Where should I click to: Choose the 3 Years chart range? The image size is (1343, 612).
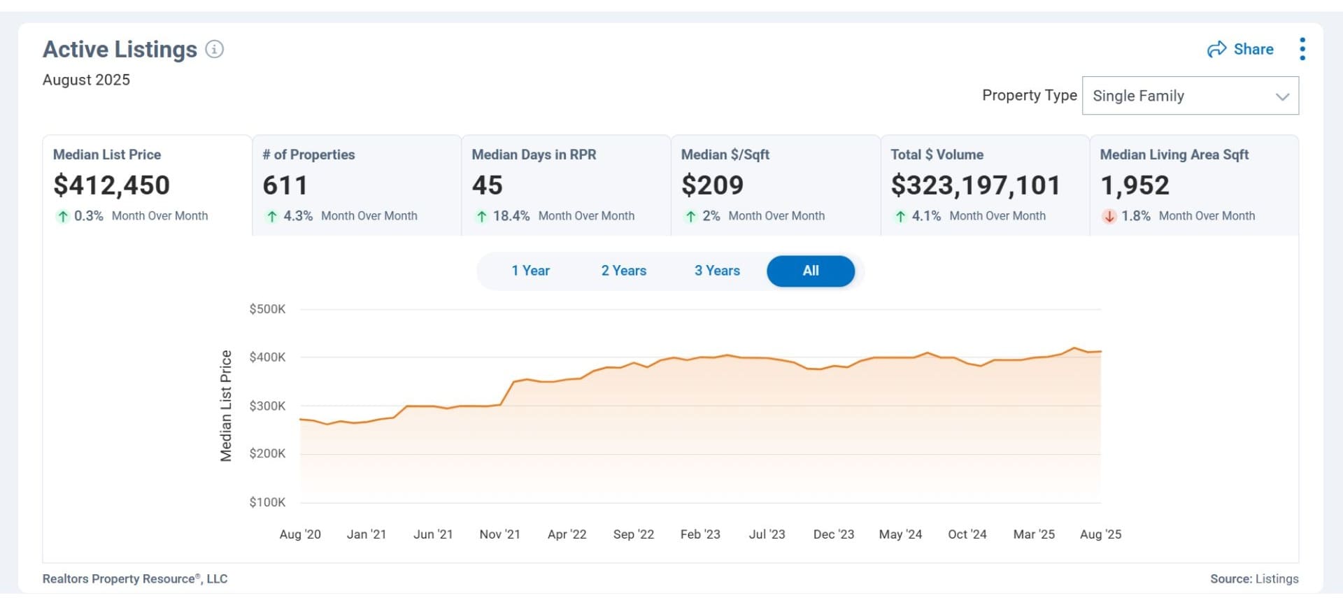tap(716, 271)
